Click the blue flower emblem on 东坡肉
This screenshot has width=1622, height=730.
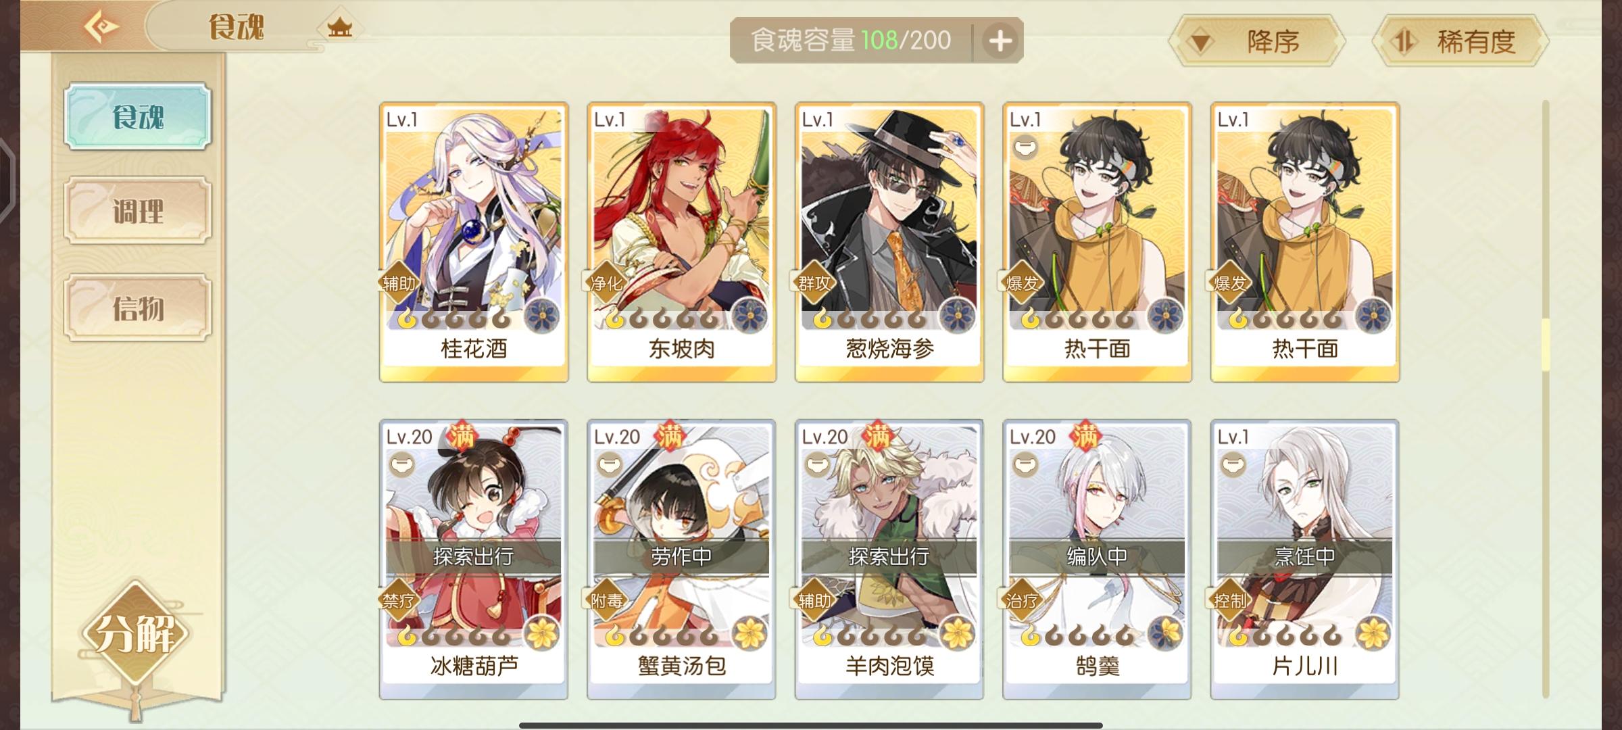coord(750,316)
